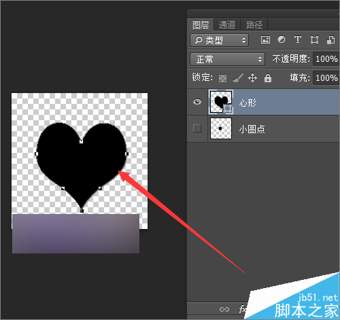340x320 pixels.
Task: Hide the 心形 layer eye icon
Action: pos(197,102)
